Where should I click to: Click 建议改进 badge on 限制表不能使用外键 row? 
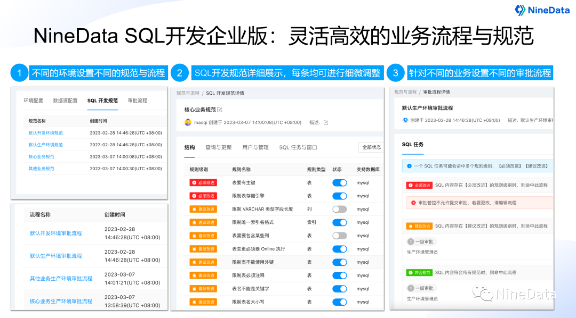203,262
